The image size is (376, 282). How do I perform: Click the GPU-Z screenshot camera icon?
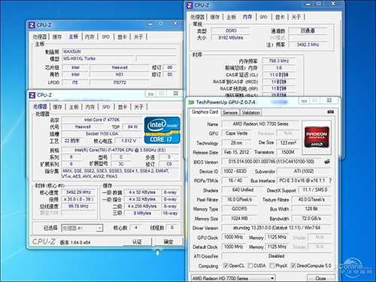coord(330,112)
